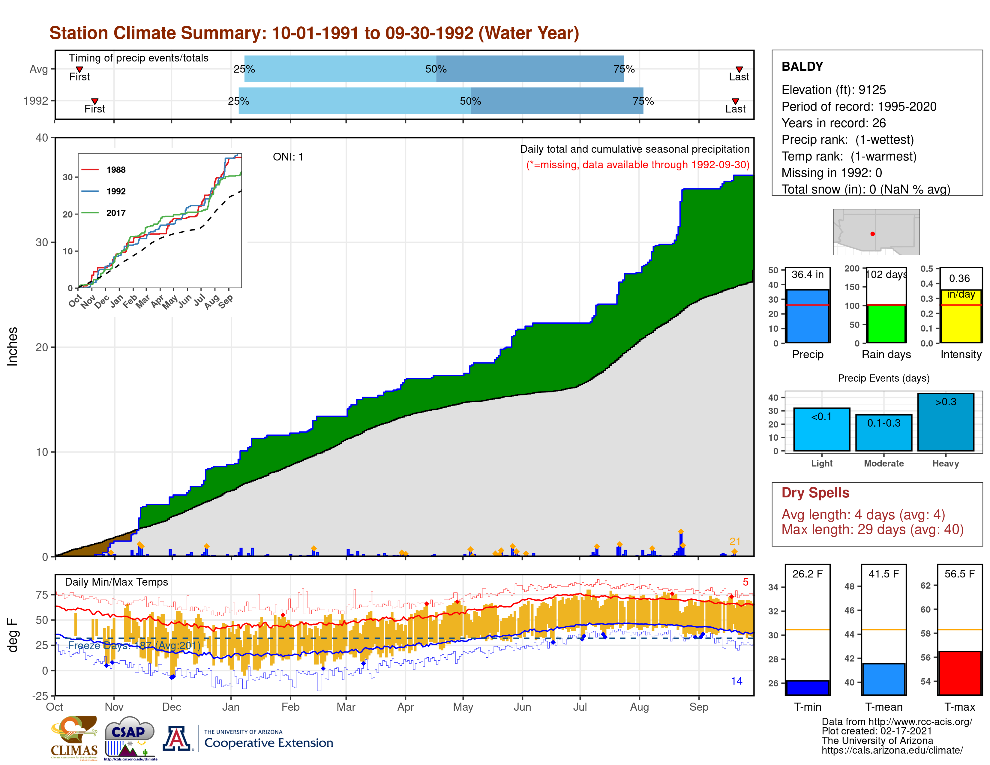Click the red 5 count in temps chart
Image resolution: width=990 pixels, height=765 pixels.
(745, 582)
